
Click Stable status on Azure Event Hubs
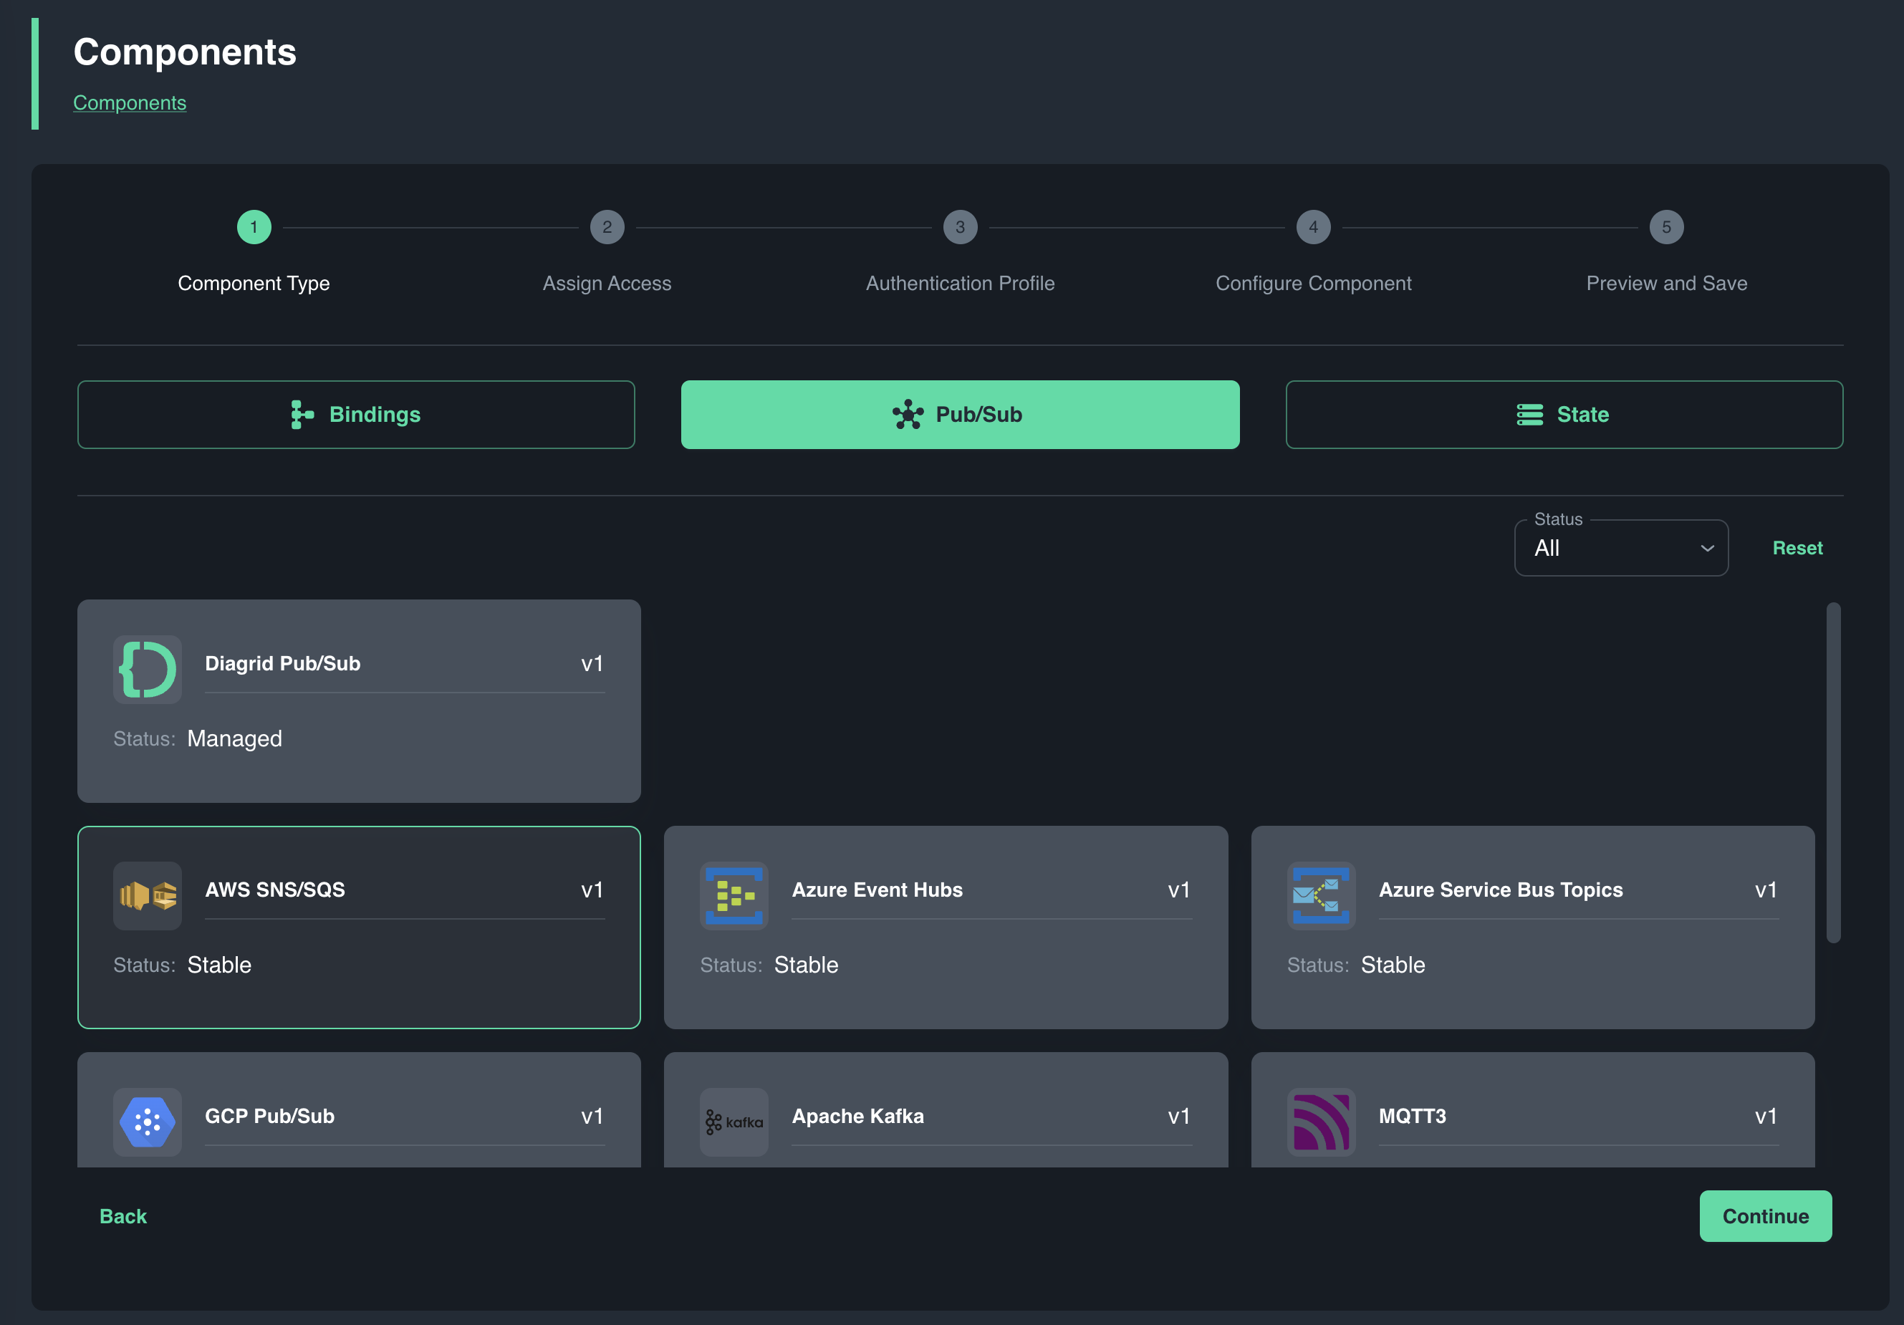(x=806, y=965)
